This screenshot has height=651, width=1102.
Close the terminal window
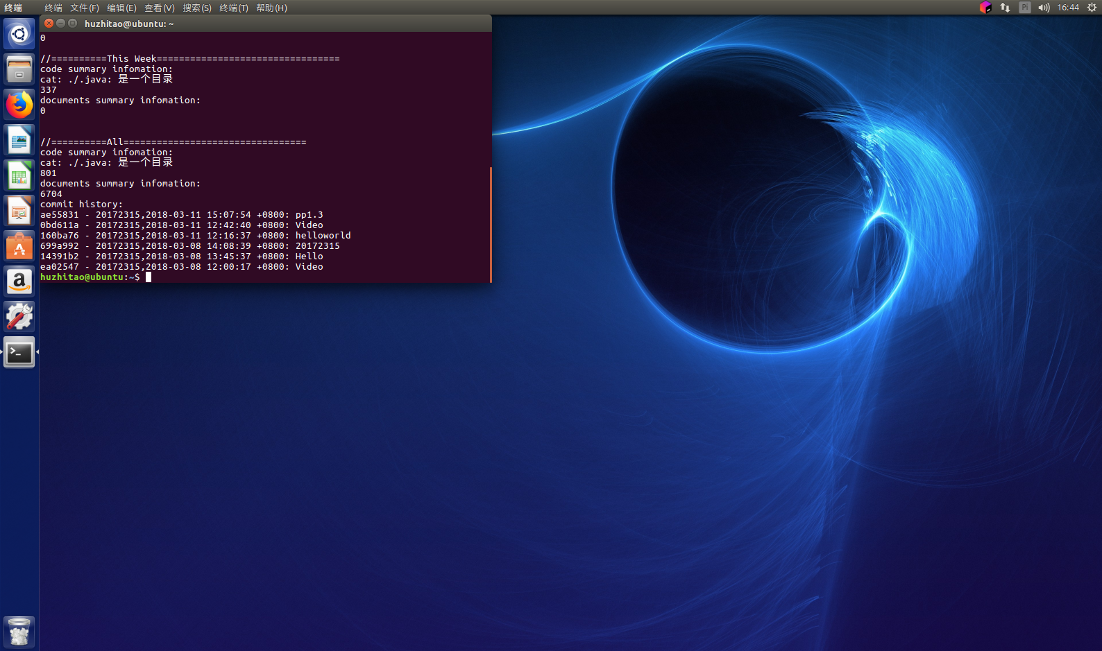point(49,23)
